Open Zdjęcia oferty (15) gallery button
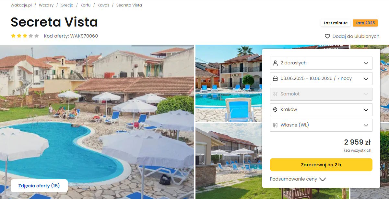 [39, 186]
